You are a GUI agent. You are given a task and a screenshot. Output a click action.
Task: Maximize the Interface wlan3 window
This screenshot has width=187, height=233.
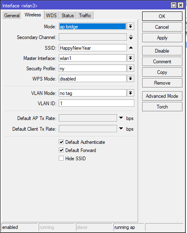173,5
